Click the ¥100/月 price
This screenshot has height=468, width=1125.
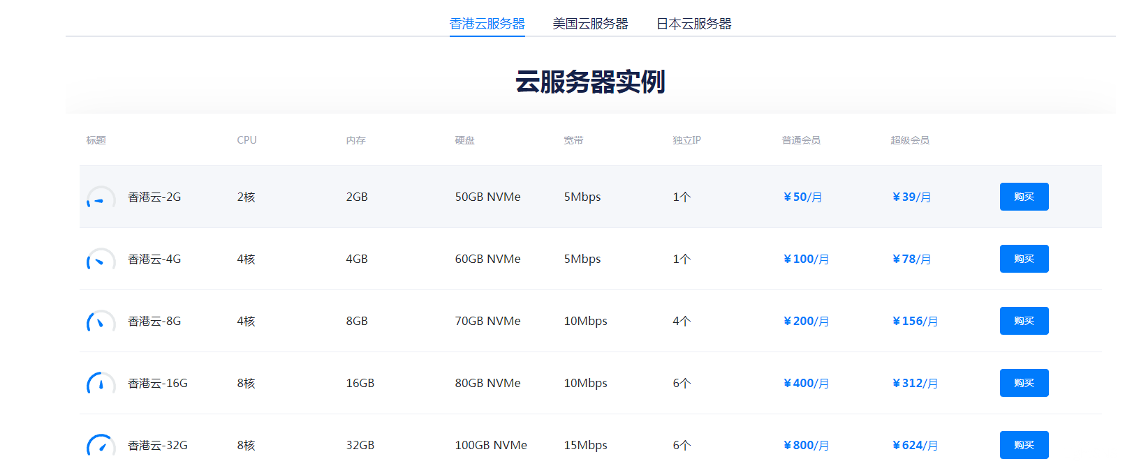tap(806, 259)
